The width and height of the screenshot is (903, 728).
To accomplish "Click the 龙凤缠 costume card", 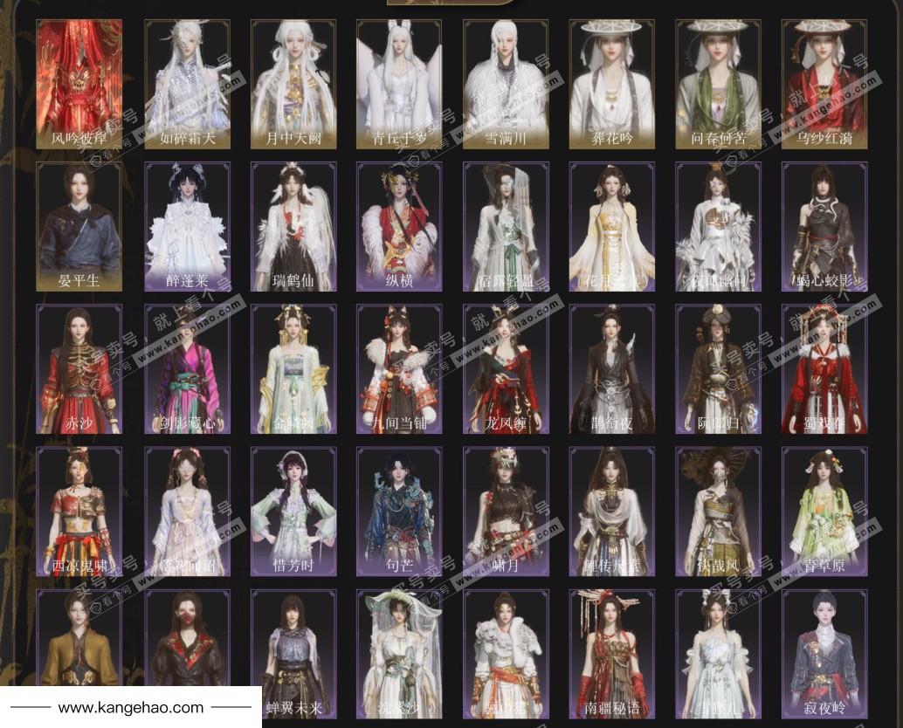I will 506,369.
